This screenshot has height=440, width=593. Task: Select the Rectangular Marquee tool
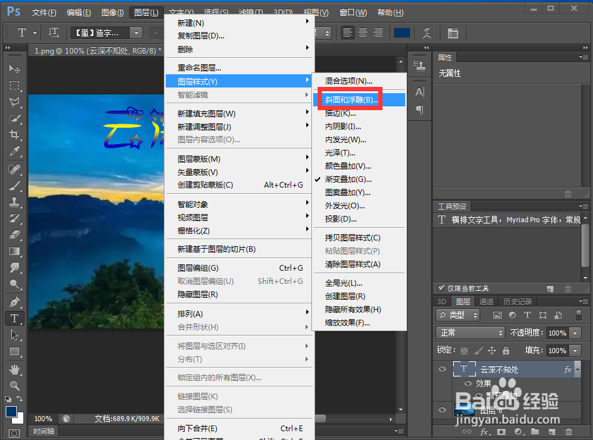[x=14, y=86]
